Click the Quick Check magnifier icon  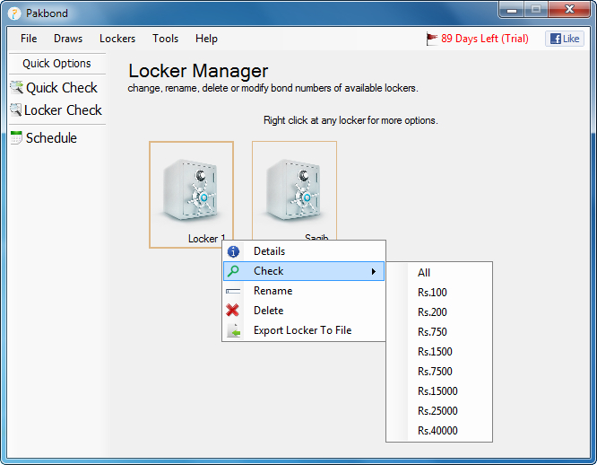pyautogui.click(x=16, y=87)
